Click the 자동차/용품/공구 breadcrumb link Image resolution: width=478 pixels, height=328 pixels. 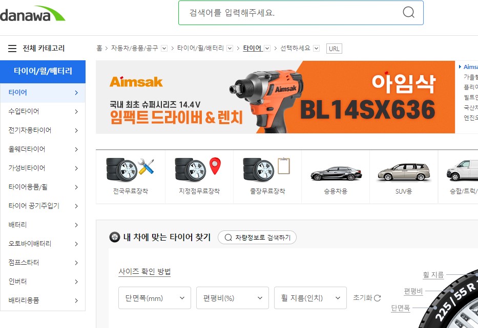click(x=134, y=48)
